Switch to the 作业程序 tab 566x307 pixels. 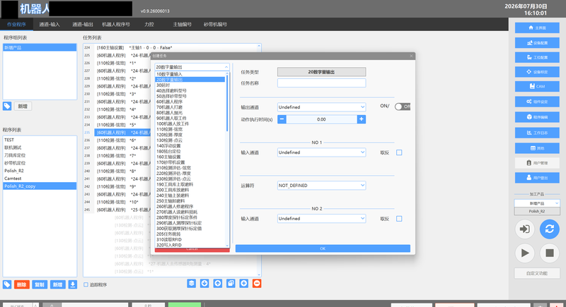[x=16, y=25]
